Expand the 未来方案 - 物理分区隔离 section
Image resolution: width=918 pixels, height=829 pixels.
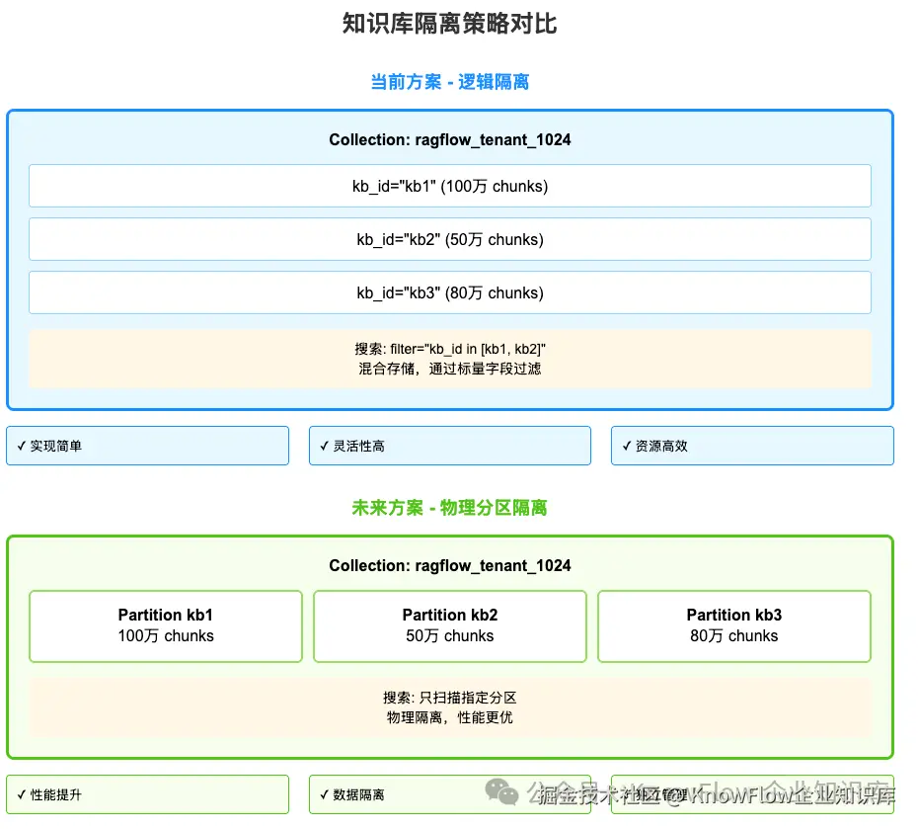point(449,506)
